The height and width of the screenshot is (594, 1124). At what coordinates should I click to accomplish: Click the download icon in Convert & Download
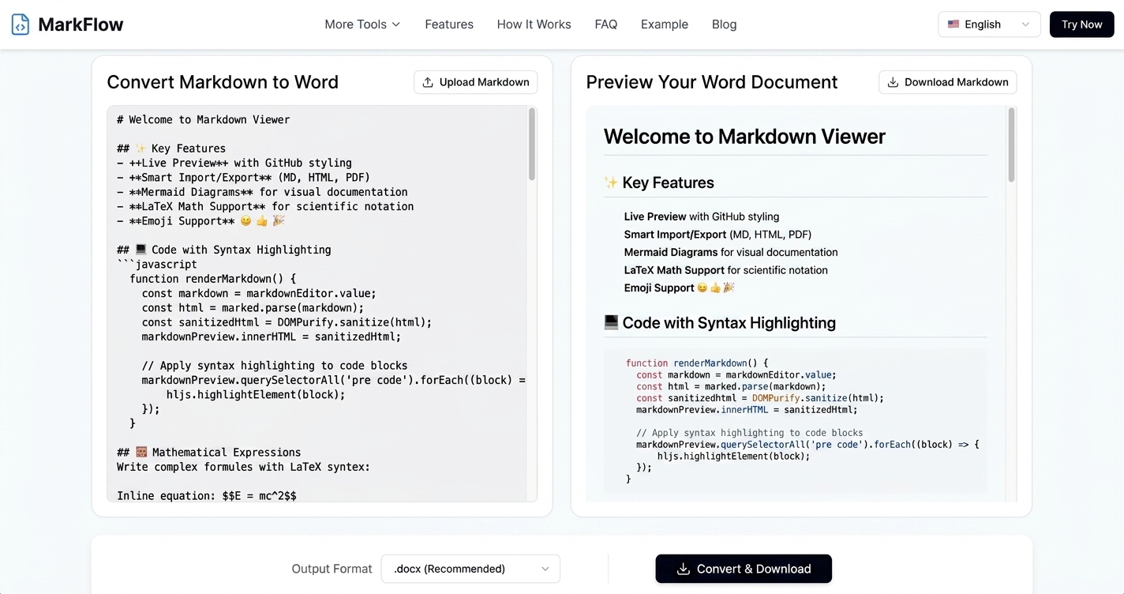tap(684, 569)
